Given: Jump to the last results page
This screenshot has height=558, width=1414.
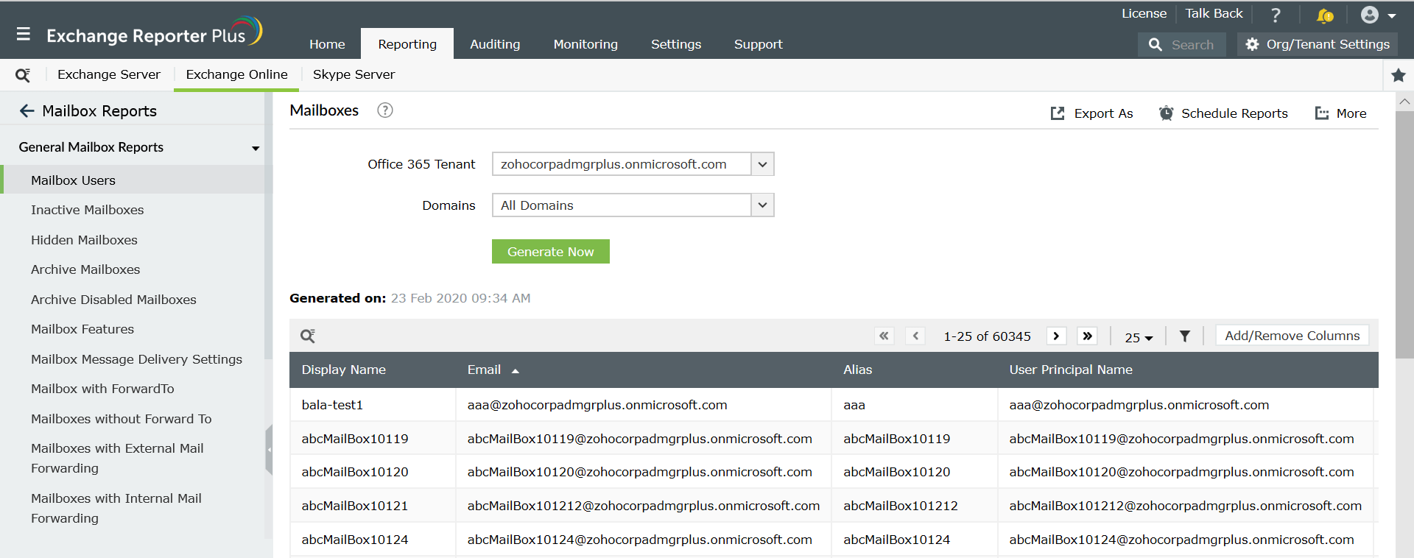Looking at the screenshot, I should [1087, 336].
